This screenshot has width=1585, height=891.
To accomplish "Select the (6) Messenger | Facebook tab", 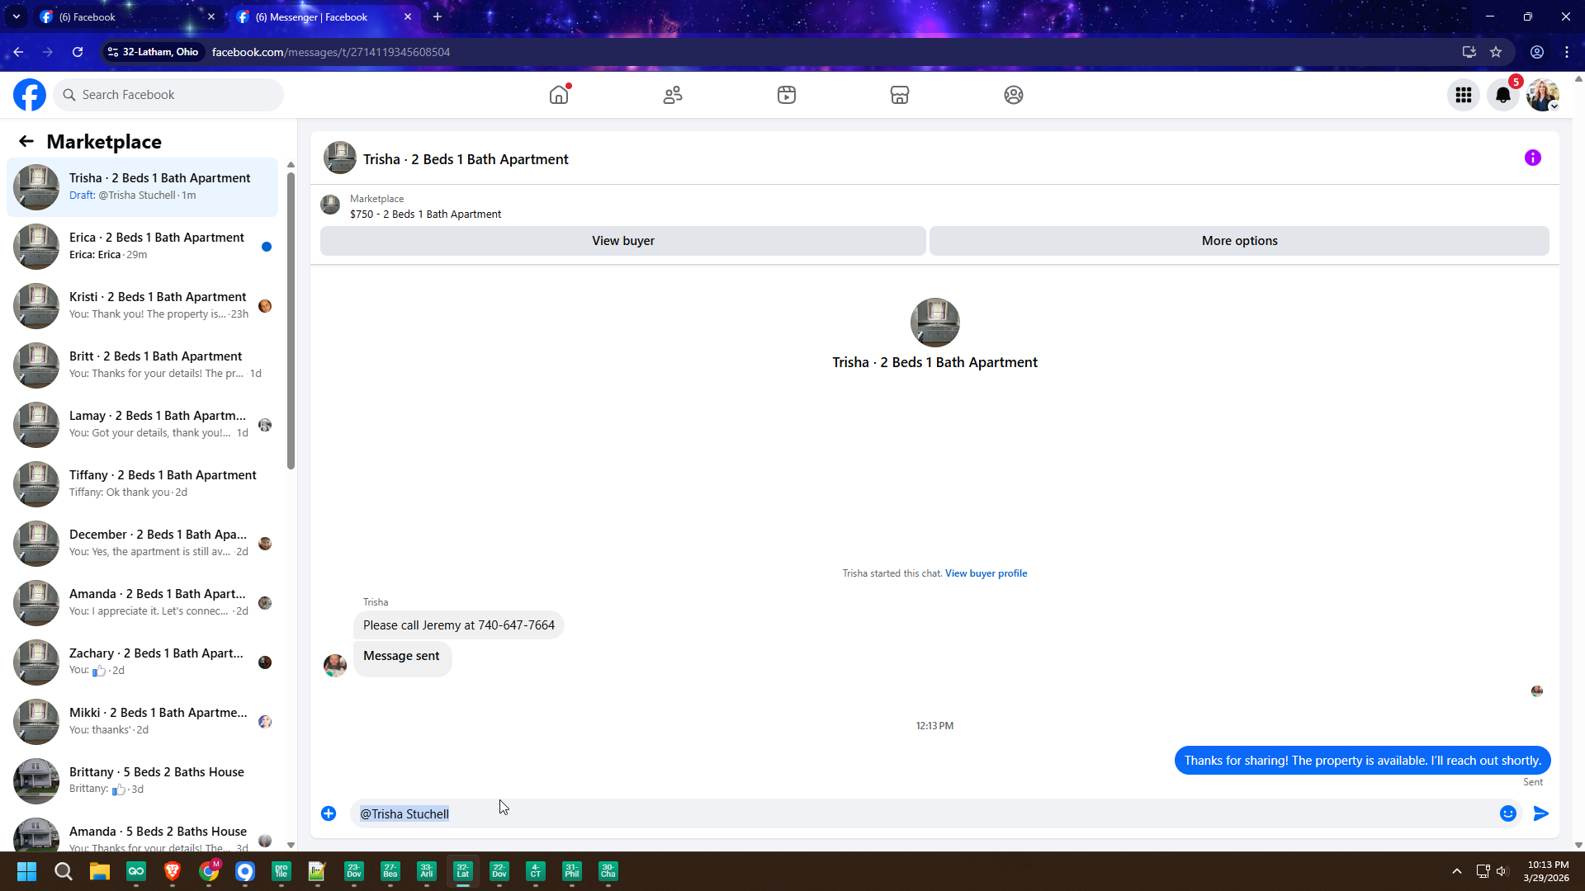I will (x=324, y=16).
